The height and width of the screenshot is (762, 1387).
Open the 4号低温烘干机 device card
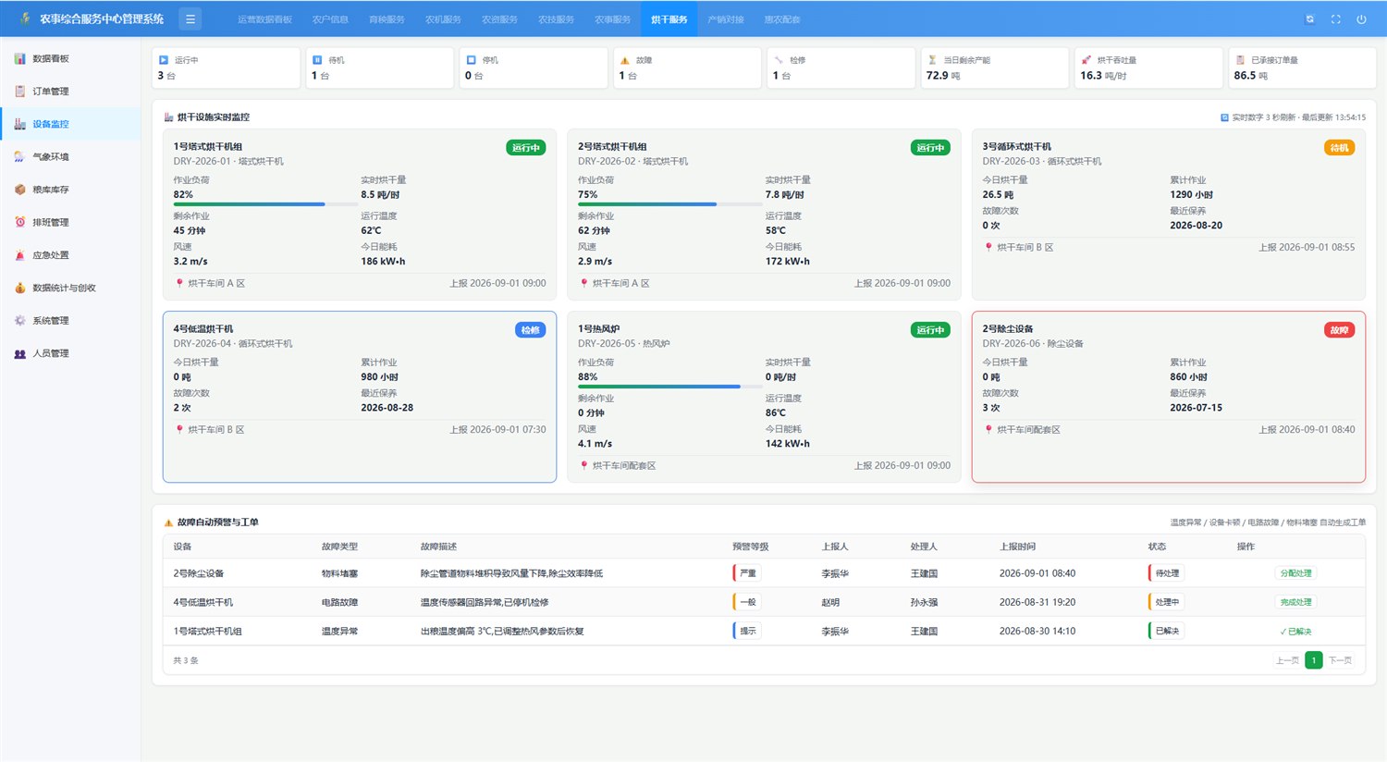pos(360,397)
